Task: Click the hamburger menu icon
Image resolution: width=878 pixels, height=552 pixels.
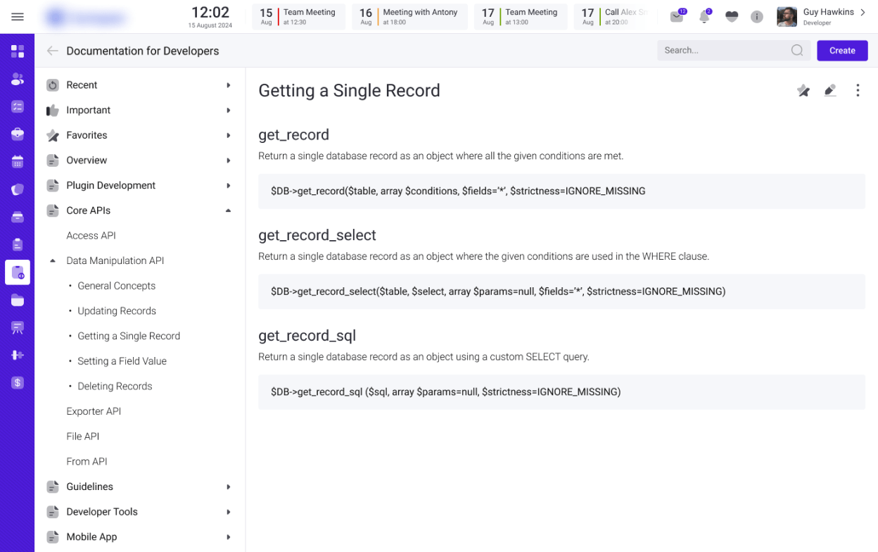Action: 18,17
